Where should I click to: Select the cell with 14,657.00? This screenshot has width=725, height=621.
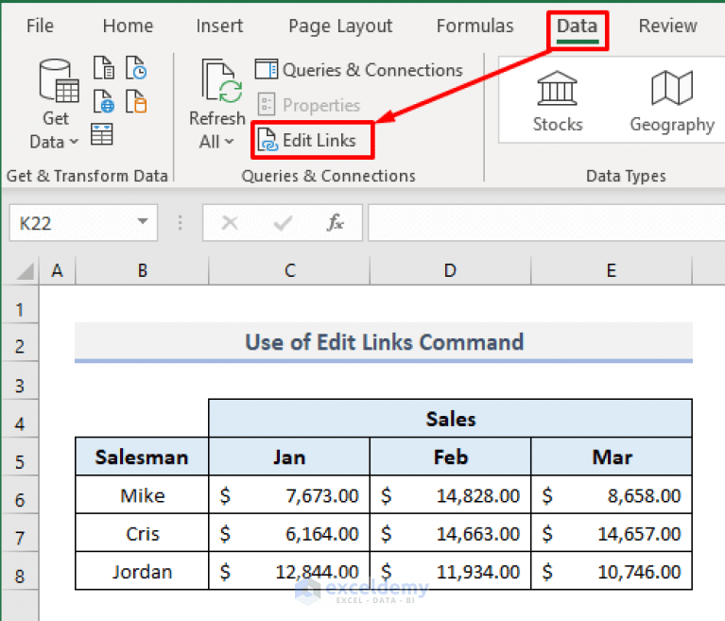pos(612,533)
